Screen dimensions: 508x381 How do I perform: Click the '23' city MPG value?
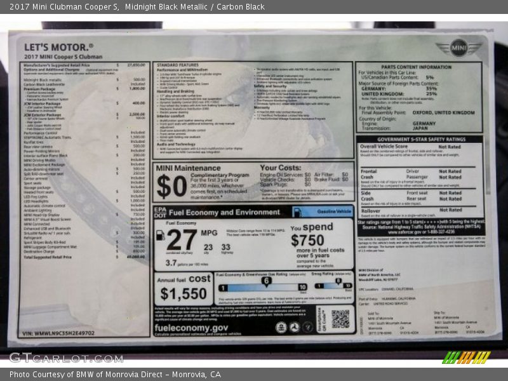(208, 247)
